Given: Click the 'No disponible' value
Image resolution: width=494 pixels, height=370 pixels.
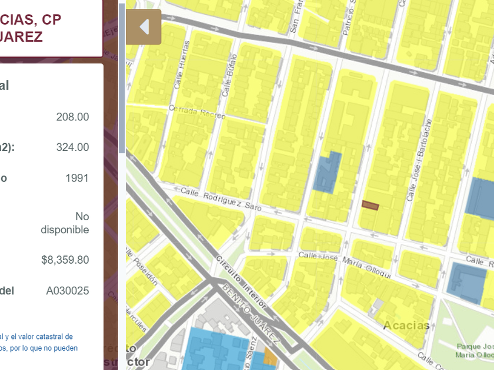Looking at the screenshot, I should [x=65, y=223].
